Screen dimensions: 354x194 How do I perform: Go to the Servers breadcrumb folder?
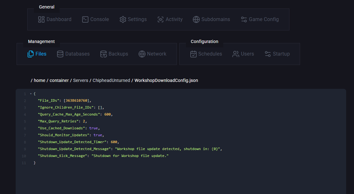81,80
